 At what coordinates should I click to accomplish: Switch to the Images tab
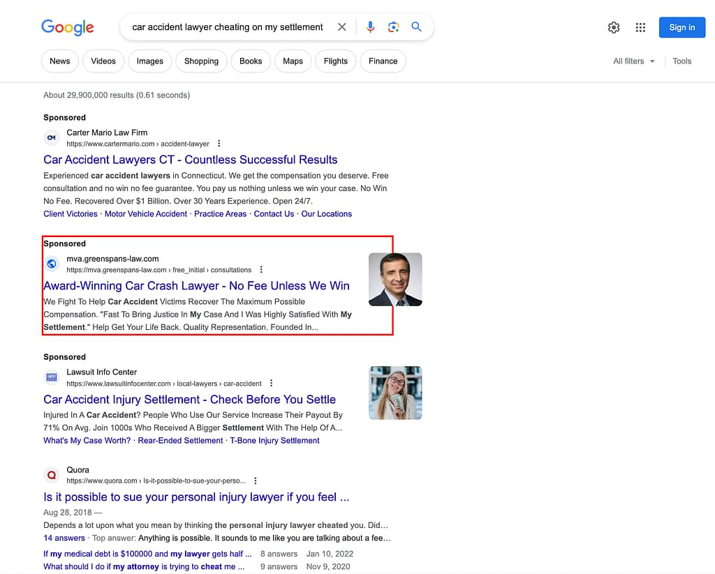pos(149,61)
